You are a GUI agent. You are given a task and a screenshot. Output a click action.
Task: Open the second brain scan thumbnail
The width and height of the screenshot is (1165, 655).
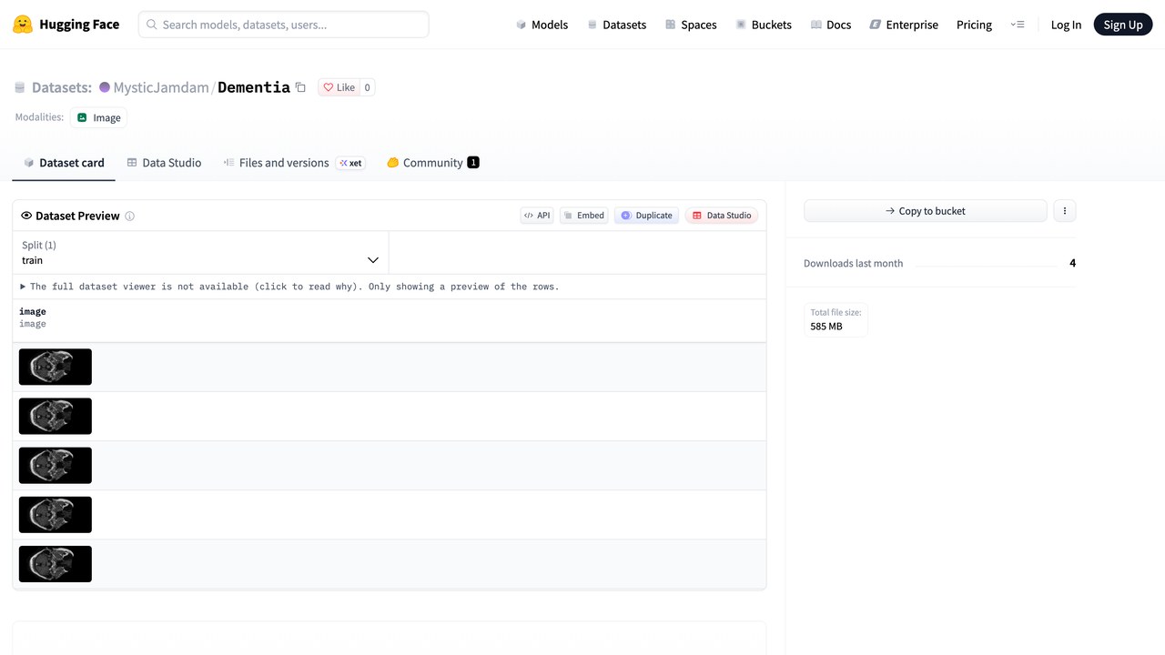(56, 417)
